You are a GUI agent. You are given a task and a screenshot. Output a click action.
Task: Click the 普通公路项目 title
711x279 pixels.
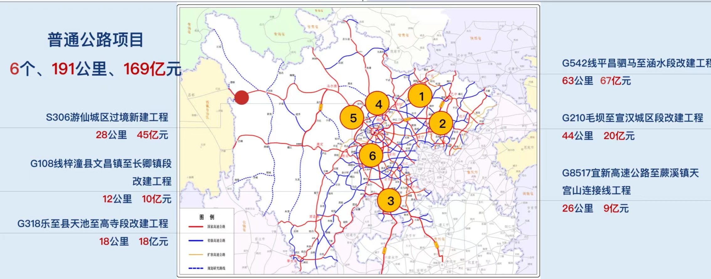click(95, 40)
